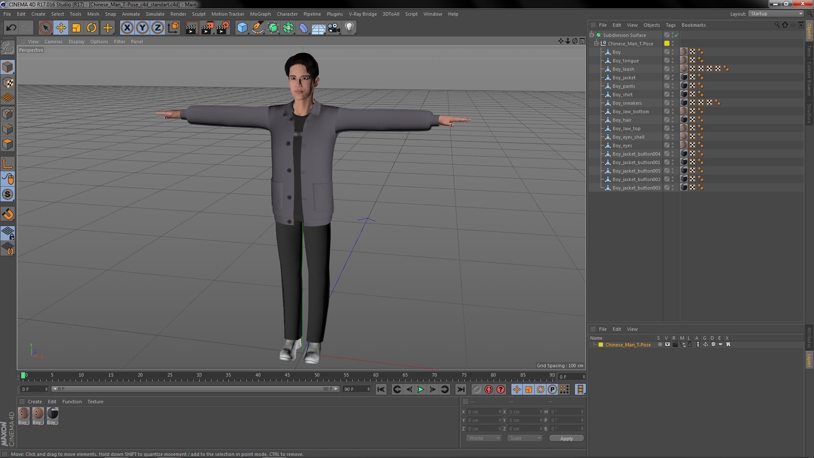Screen dimensions: 814x458
Task: Collapse the Subdivision Surface tree item
Action: 591,35
